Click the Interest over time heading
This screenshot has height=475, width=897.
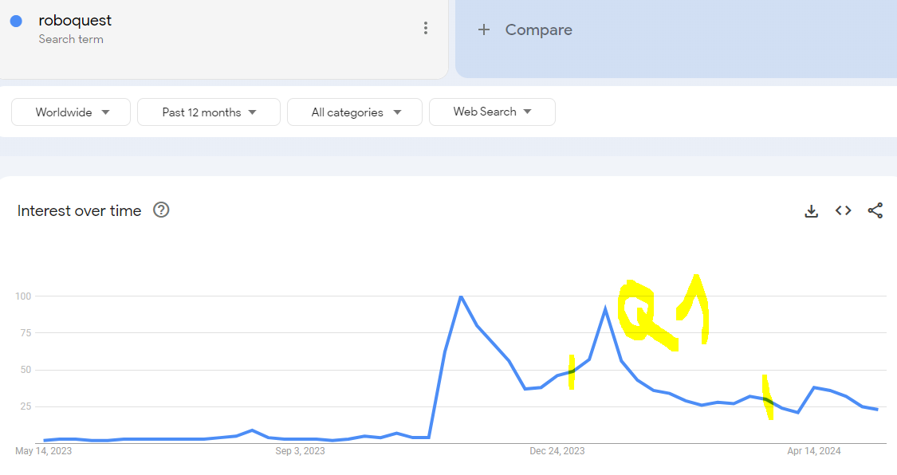[x=79, y=211]
